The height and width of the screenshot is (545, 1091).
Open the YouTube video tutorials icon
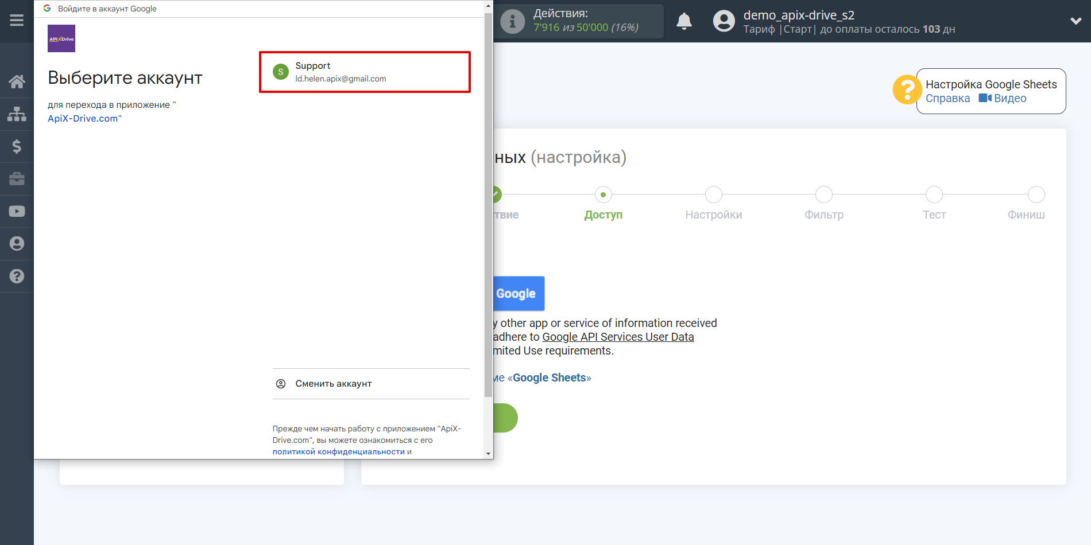[x=17, y=211]
